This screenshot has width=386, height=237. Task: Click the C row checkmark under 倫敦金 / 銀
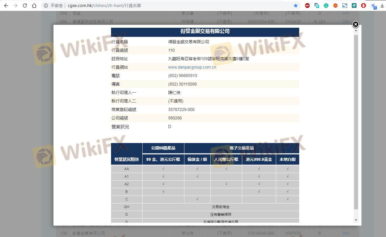pyautogui.click(x=198, y=199)
